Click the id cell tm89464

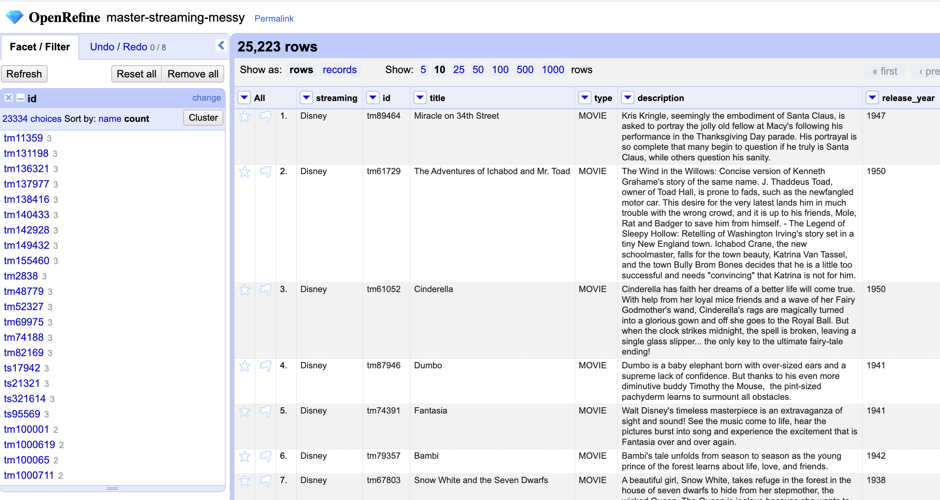tap(383, 116)
